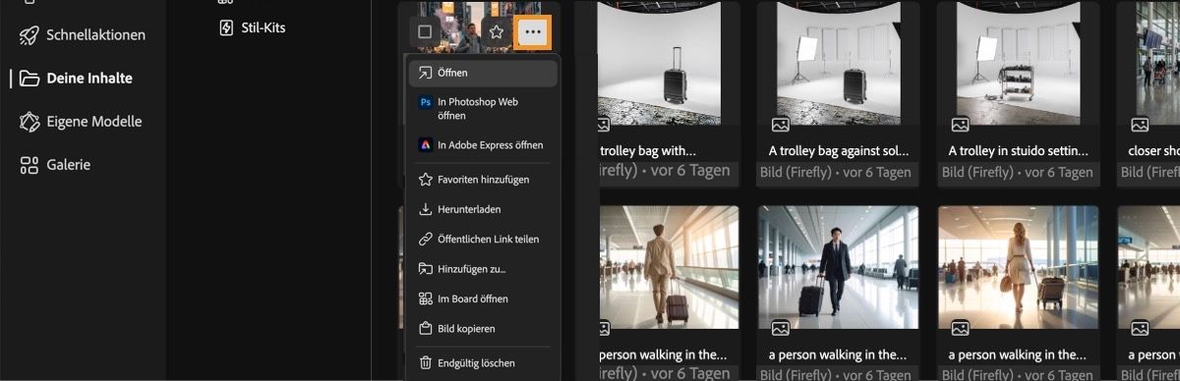
Task: Click image type icon on suited man card
Action: (x=780, y=328)
